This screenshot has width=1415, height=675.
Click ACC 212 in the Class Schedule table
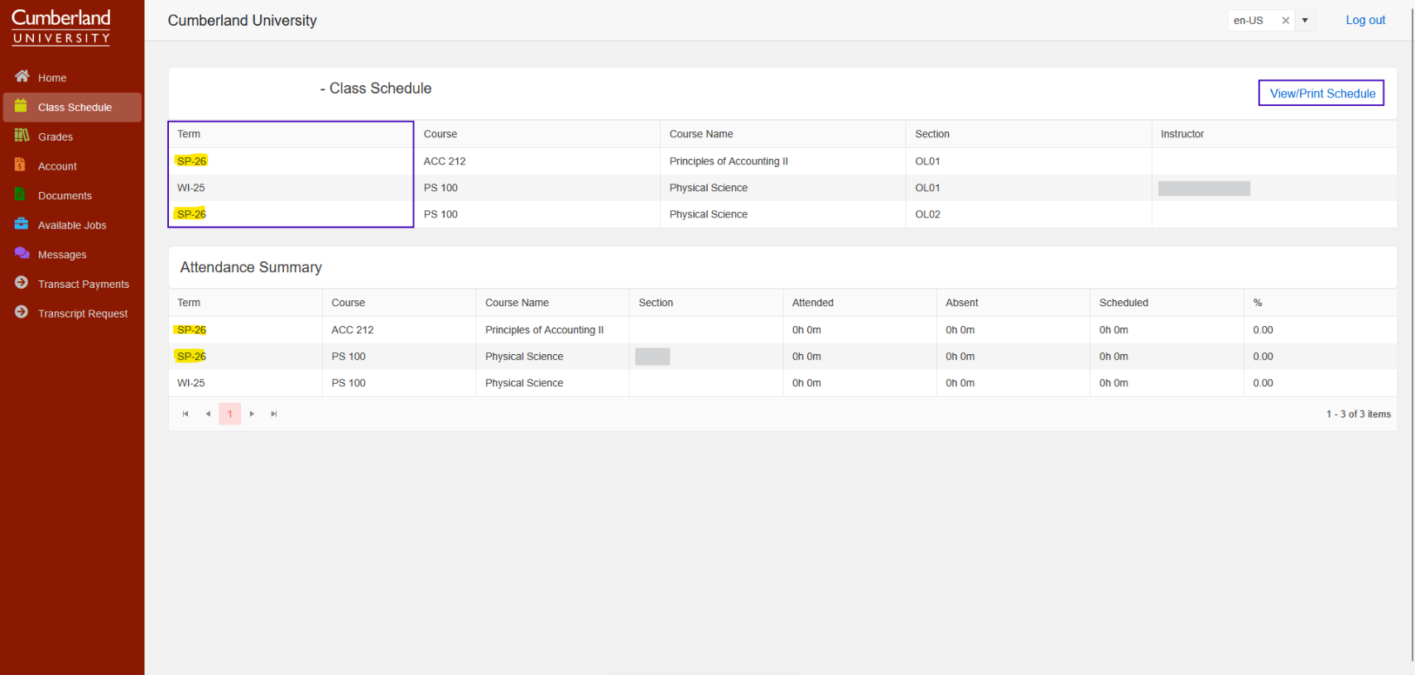click(445, 161)
